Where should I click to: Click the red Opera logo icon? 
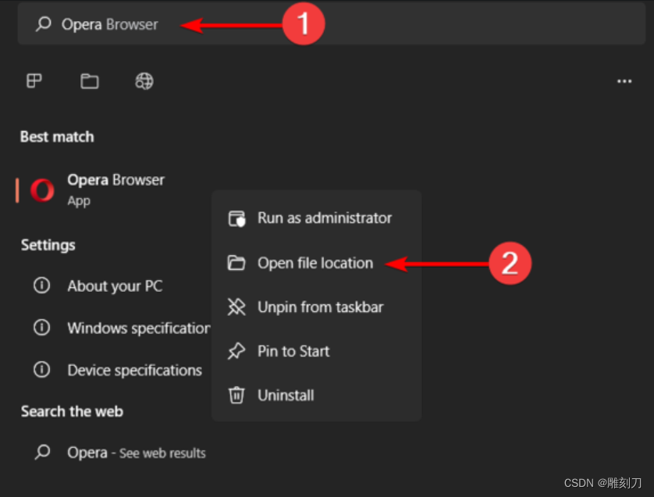[42, 190]
